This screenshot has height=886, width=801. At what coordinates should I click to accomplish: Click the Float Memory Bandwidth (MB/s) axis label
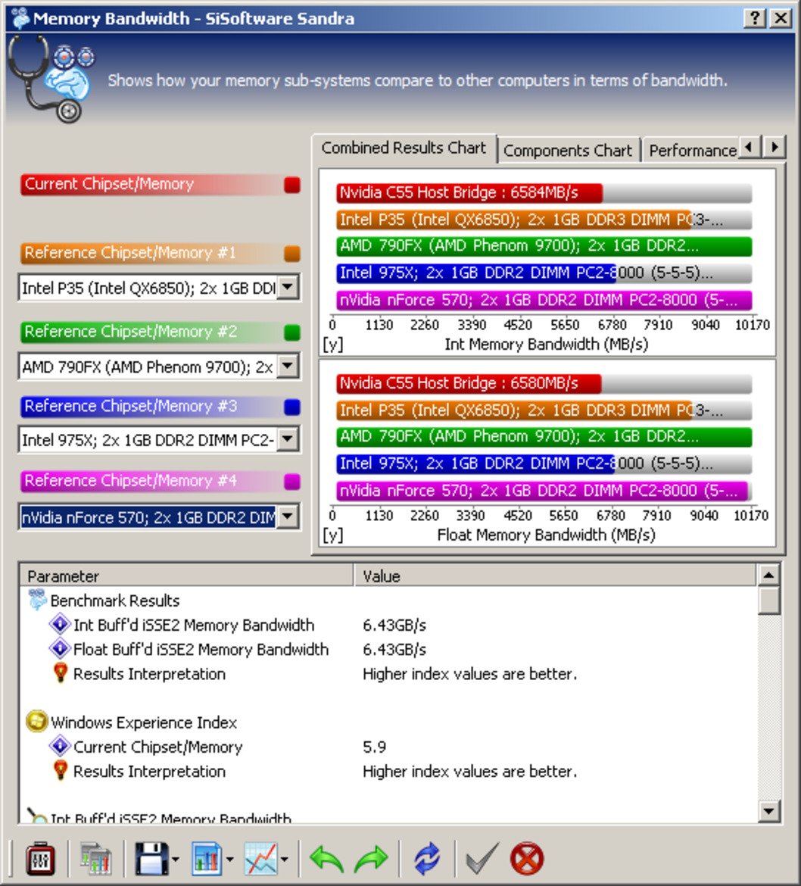pos(546,535)
